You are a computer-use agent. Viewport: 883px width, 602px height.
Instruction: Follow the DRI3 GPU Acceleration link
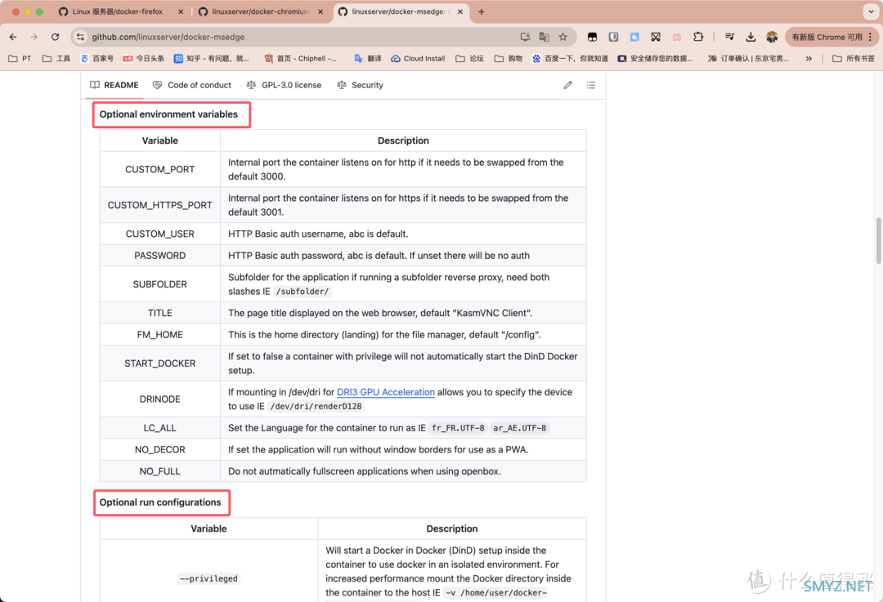(x=386, y=392)
